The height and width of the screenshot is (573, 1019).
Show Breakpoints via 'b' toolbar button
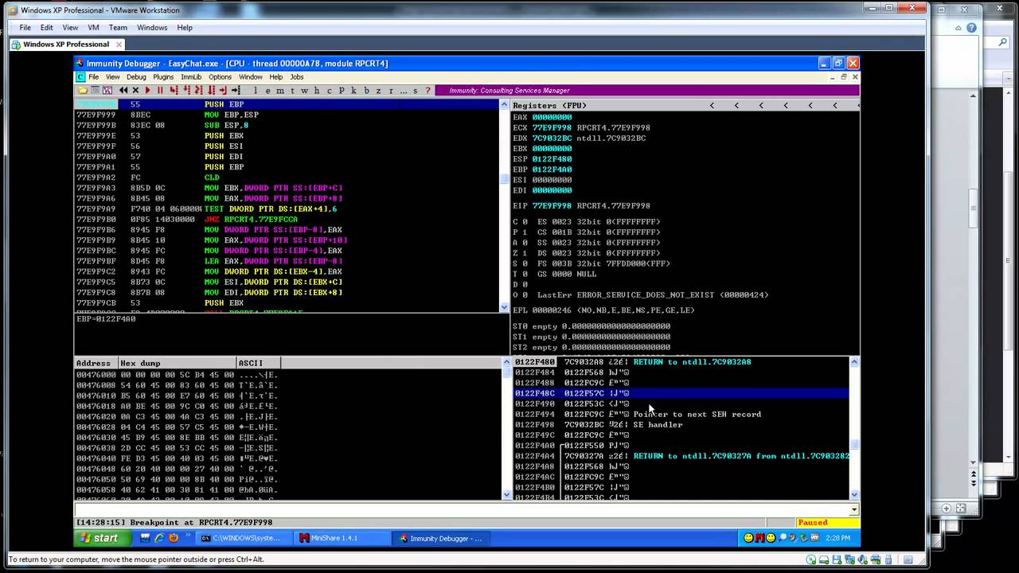(x=366, y=91)
